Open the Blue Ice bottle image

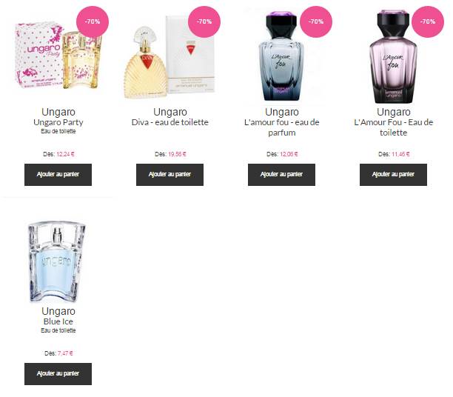(x=56, y=262)
